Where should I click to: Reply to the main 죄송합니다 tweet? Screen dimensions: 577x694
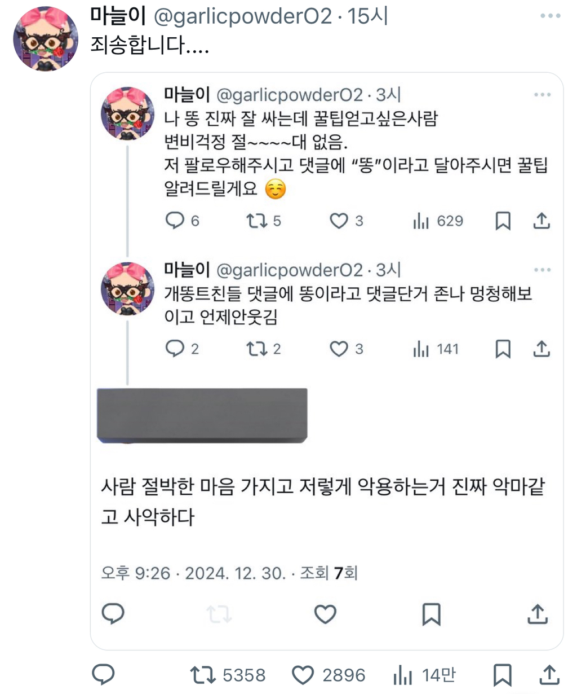tap(103, 674)
